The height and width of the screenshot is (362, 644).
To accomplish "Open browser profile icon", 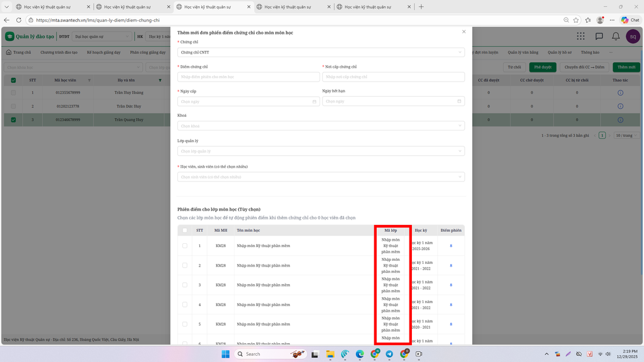I will [x=600, y=19].
